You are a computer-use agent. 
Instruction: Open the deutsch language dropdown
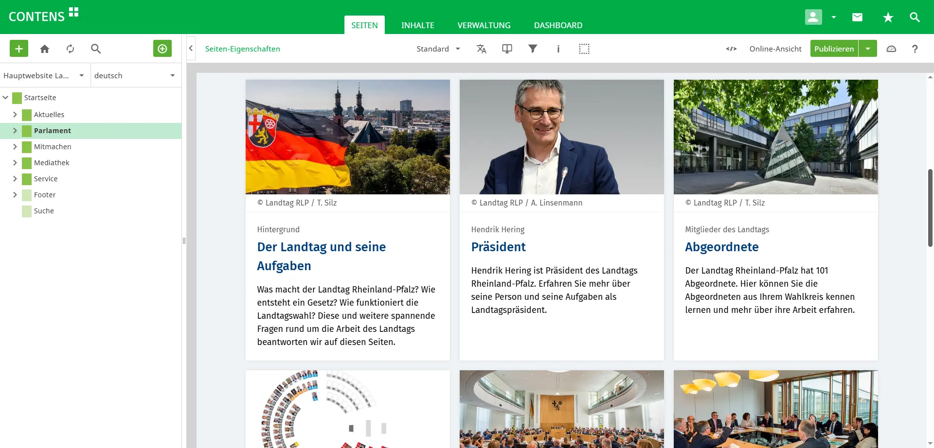[135, 75]
